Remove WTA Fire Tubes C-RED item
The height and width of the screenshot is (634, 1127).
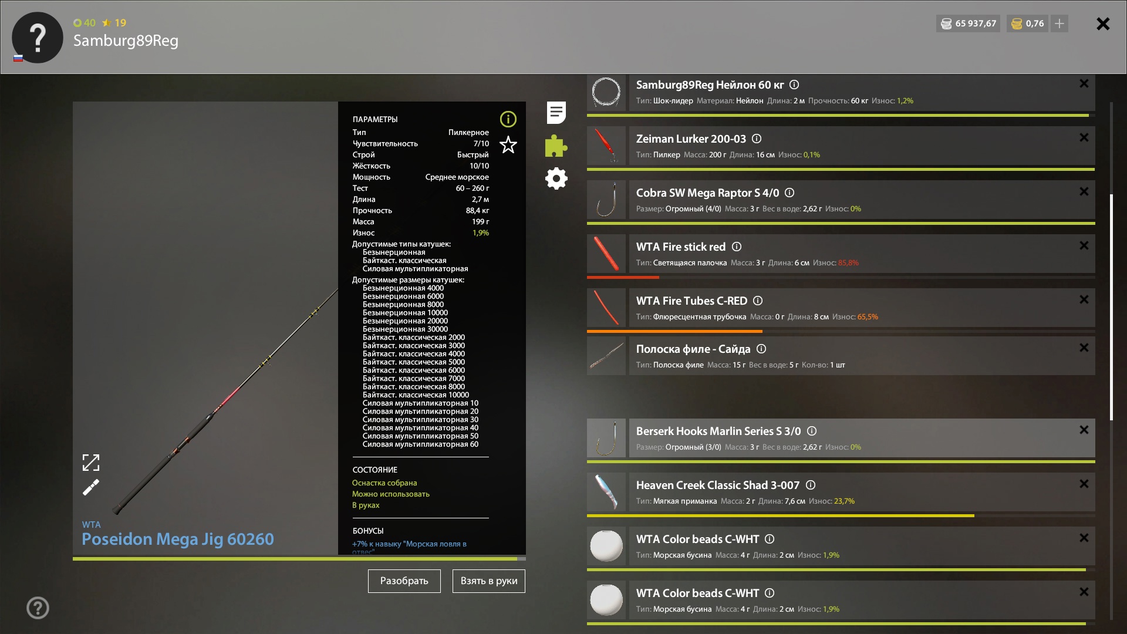tap(1084, 299)
